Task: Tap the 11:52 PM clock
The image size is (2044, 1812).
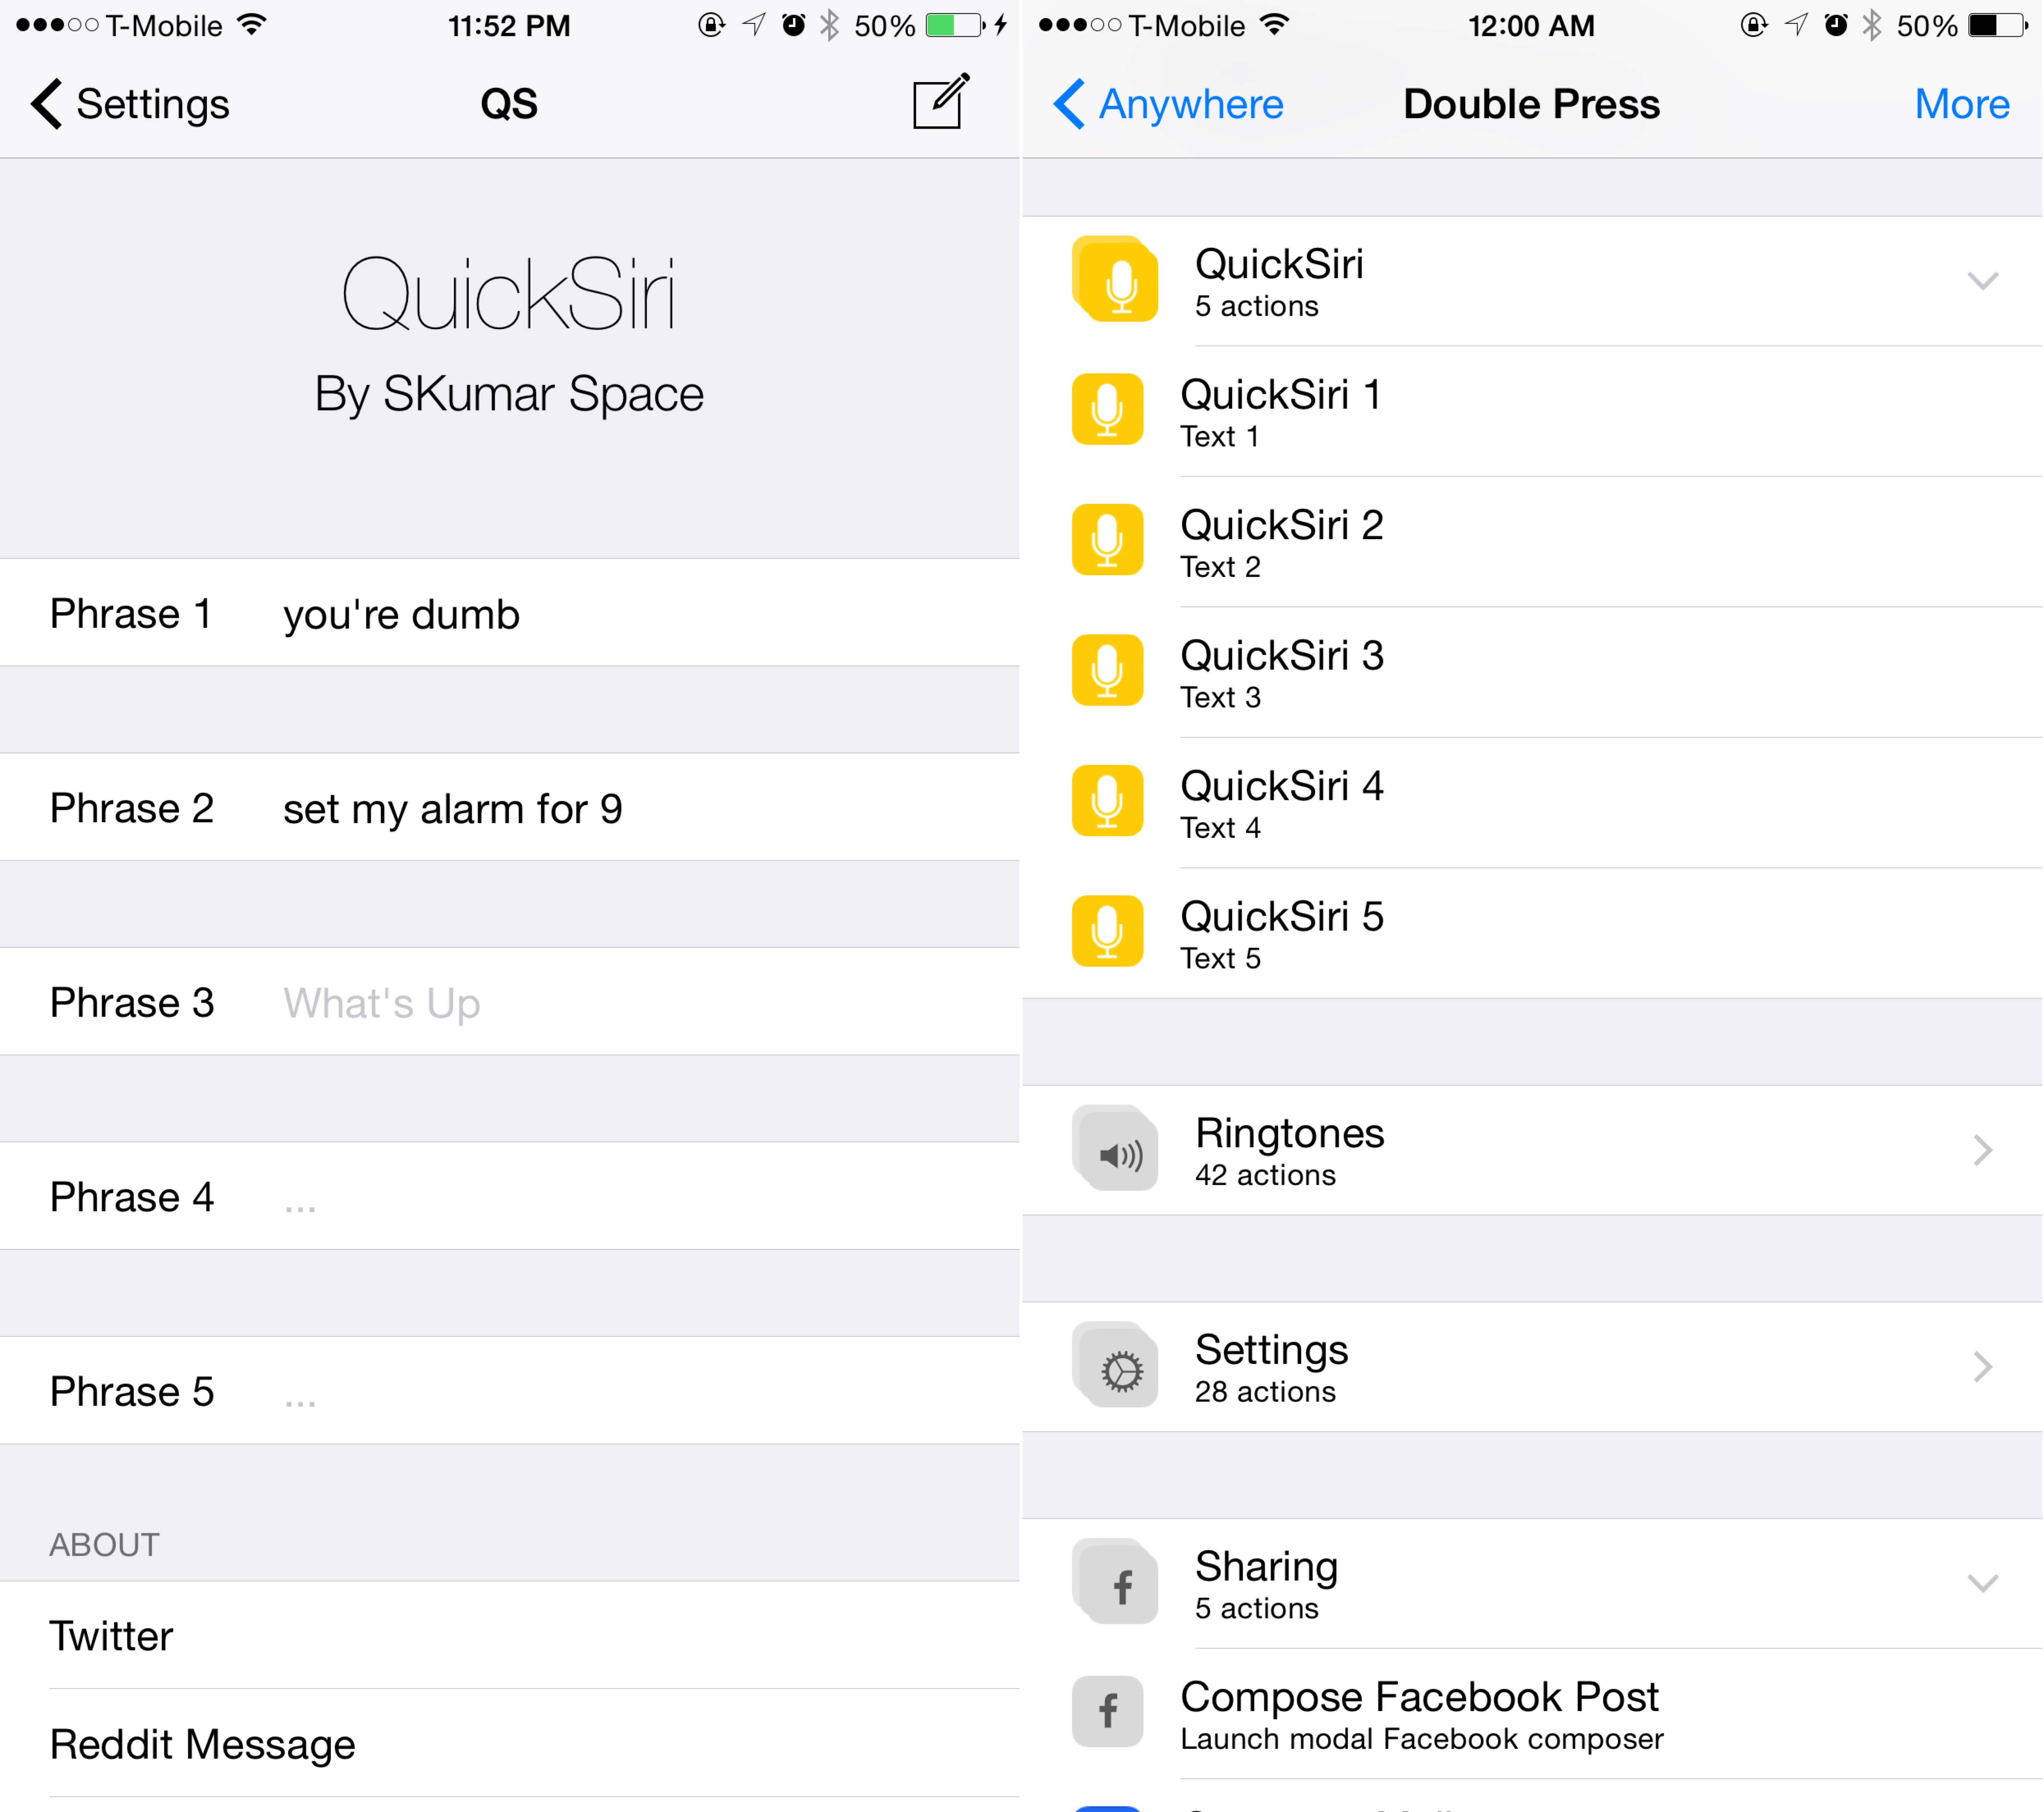Action: point(509,26)
